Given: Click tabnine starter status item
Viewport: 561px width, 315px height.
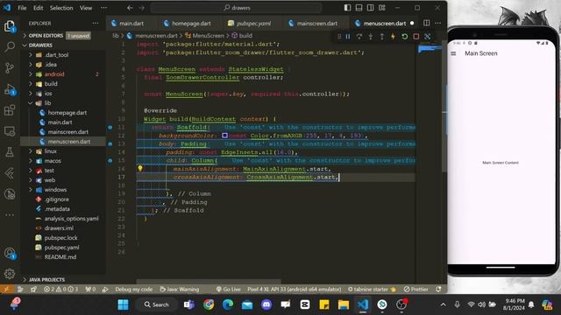Looking at the screenshot, I should click(x=372, y=290).
